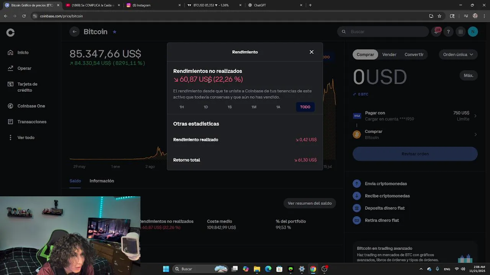Open Microsoft Edge from the taskbar
This screenshot has width=490, height=275.
coord(268,269)
